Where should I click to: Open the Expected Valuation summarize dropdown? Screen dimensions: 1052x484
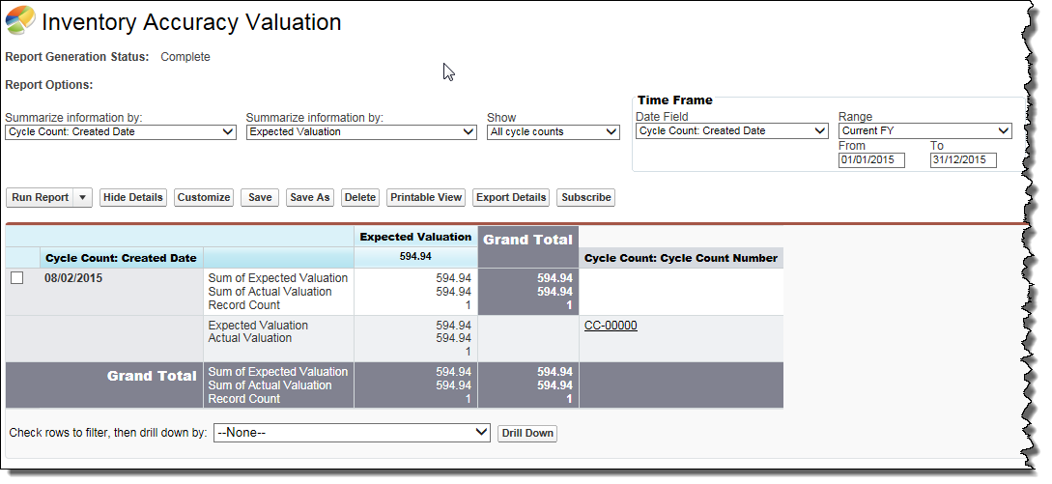(361, 132)
